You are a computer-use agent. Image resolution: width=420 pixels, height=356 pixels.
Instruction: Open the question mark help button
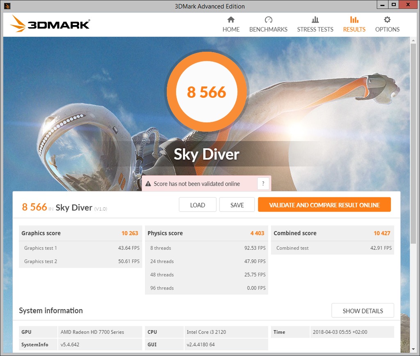(263, 184)
